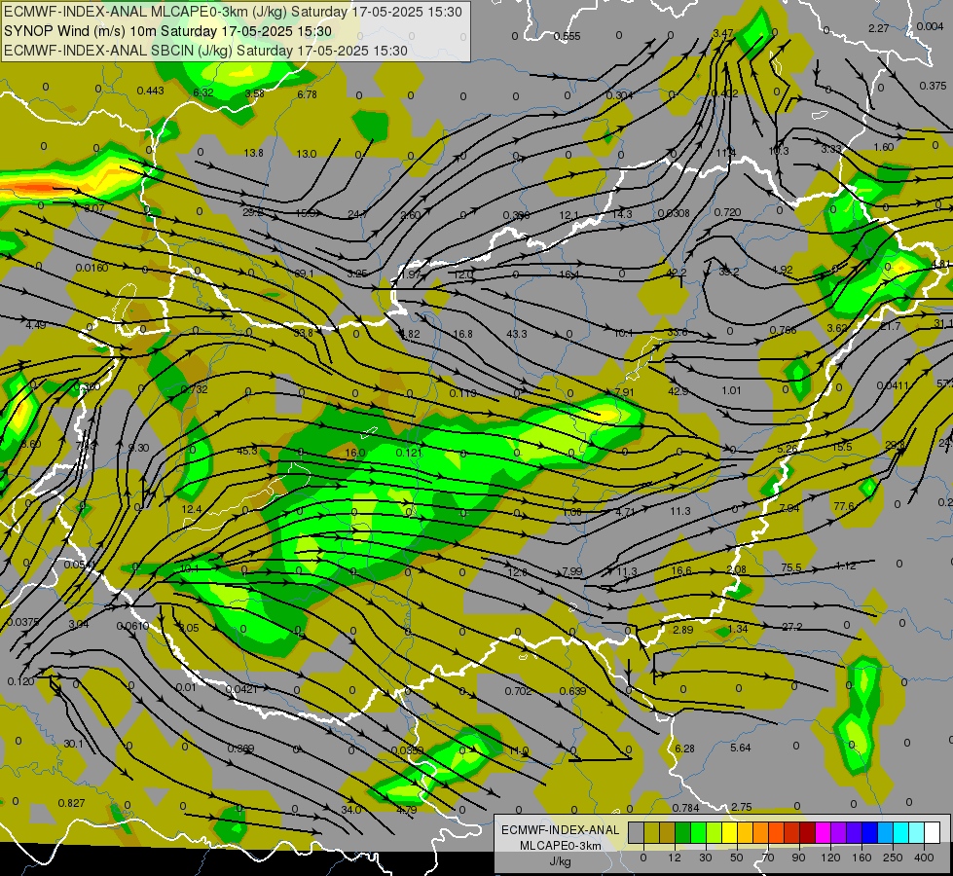The image size is (953, 876).
Task: Click the map value 7.91
Action: tap(624, 392)
